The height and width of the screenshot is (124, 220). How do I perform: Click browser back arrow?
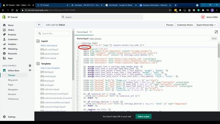(3, 10)
